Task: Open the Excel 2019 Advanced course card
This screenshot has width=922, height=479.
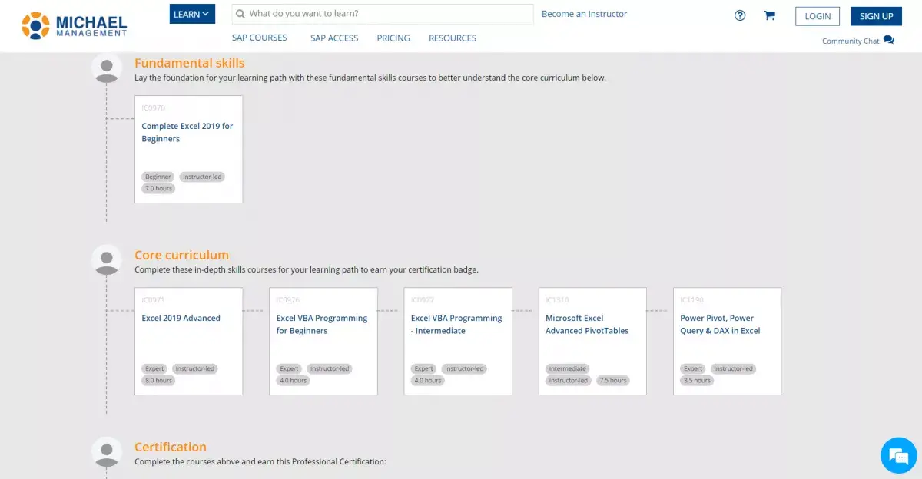Action: [x=188, y=341]
